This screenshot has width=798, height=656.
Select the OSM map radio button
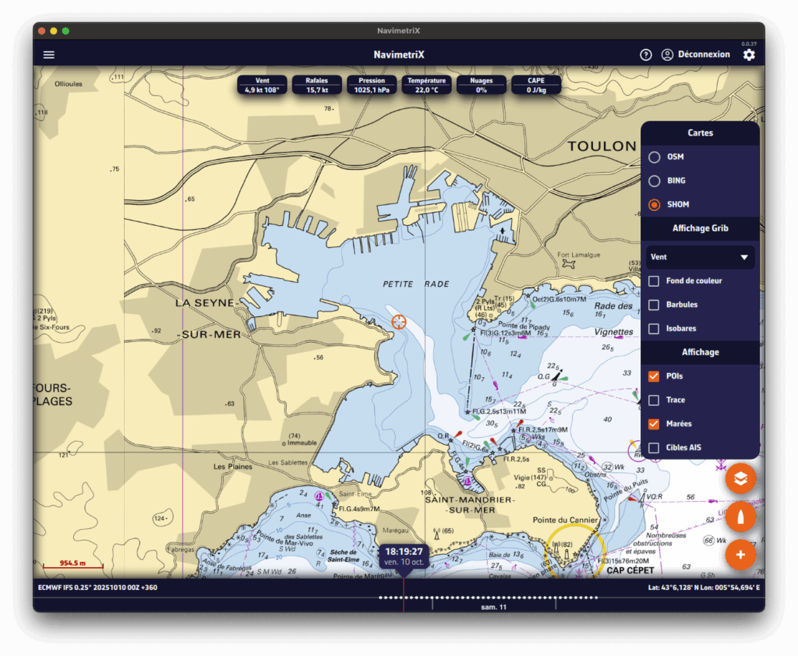(x=655, y=157)
